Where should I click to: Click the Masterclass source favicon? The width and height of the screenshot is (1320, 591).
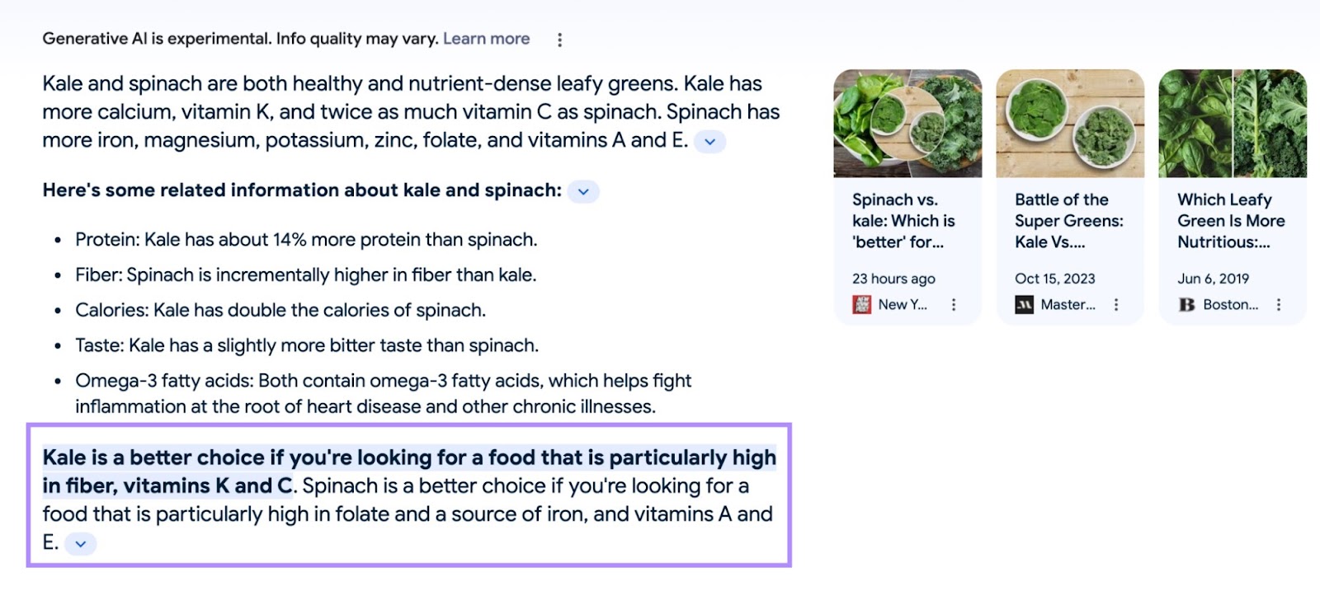1023,304
